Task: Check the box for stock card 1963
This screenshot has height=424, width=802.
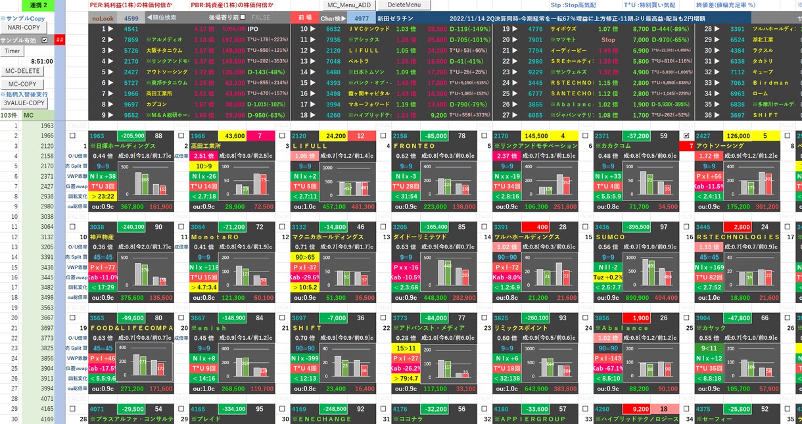Action: pyautogui.click(x=73, y=135)
